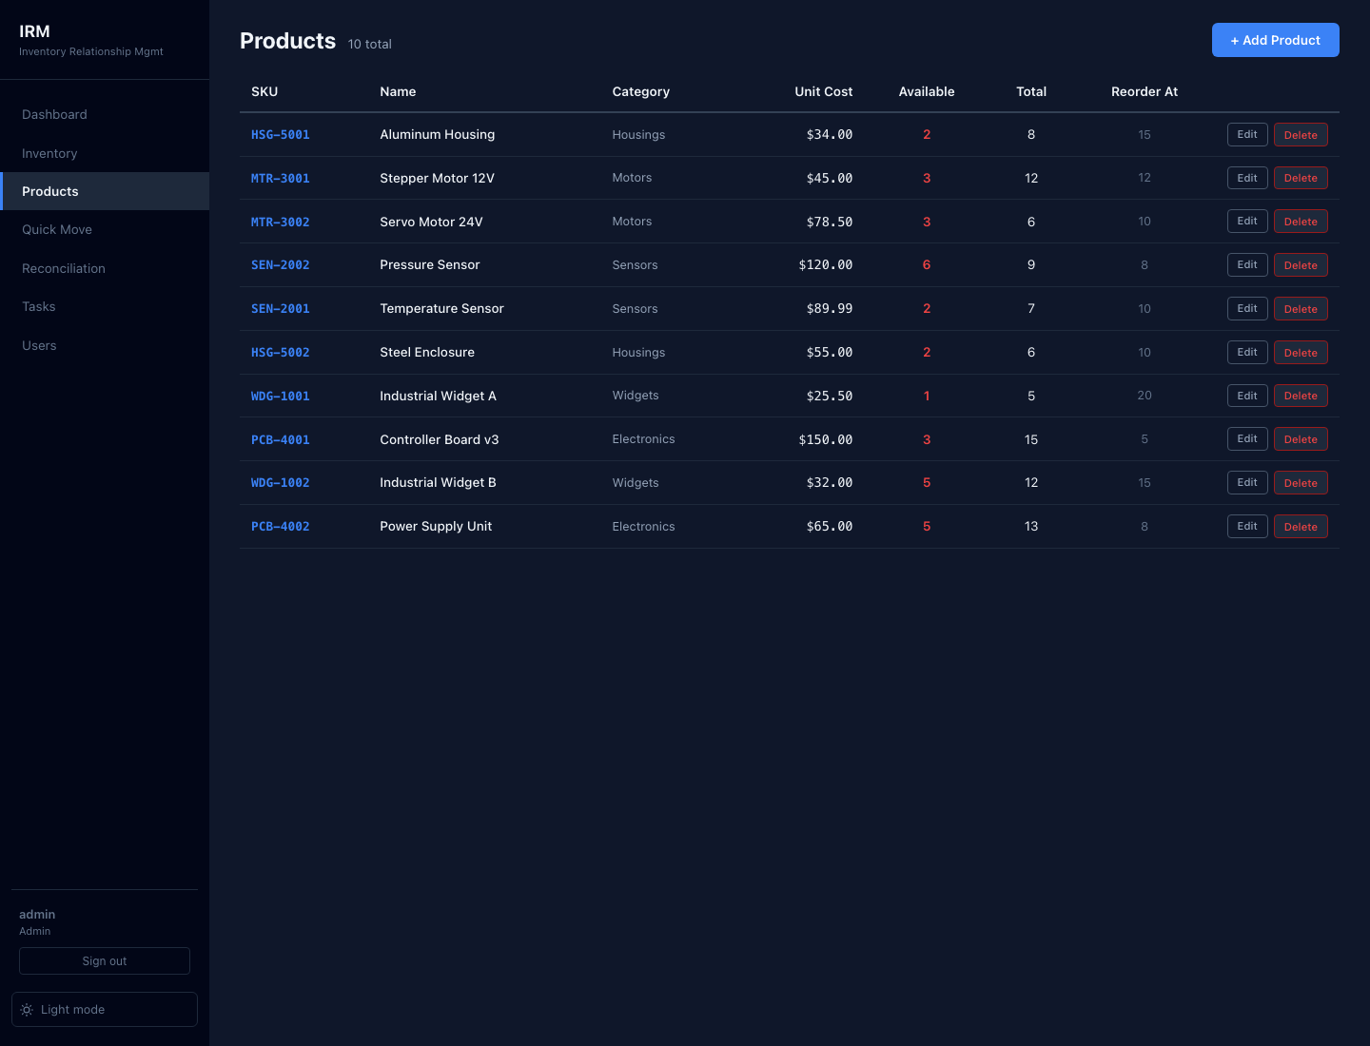Image resolution: width=1370 pixels, height=1046 pixels.
Task: Edit Controller Board v3
Action: coord(1247,438)
